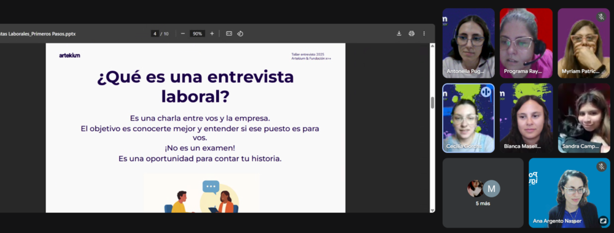The height and width of the screenshot is (233, 614).
Task: Click the text '¡No es un examen!'
Action: (200, 148)
